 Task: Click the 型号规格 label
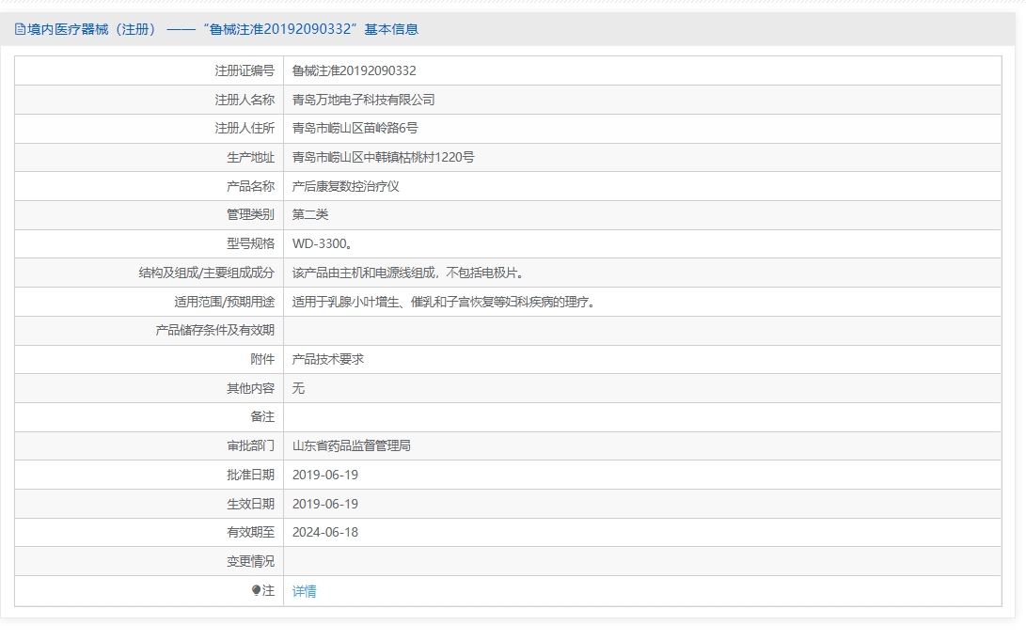[250, 243]
